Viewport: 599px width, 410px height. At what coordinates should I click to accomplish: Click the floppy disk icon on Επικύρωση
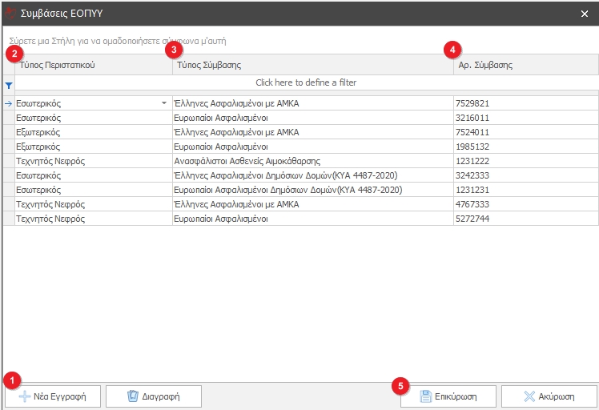(x=426, y=396)
